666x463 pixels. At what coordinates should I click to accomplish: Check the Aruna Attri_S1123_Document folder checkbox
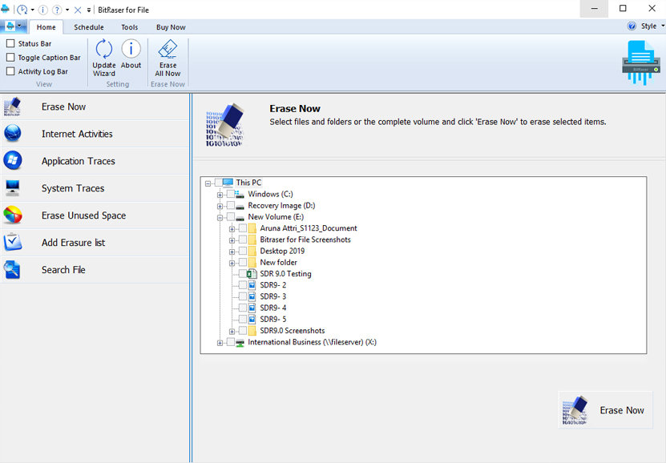243,228
